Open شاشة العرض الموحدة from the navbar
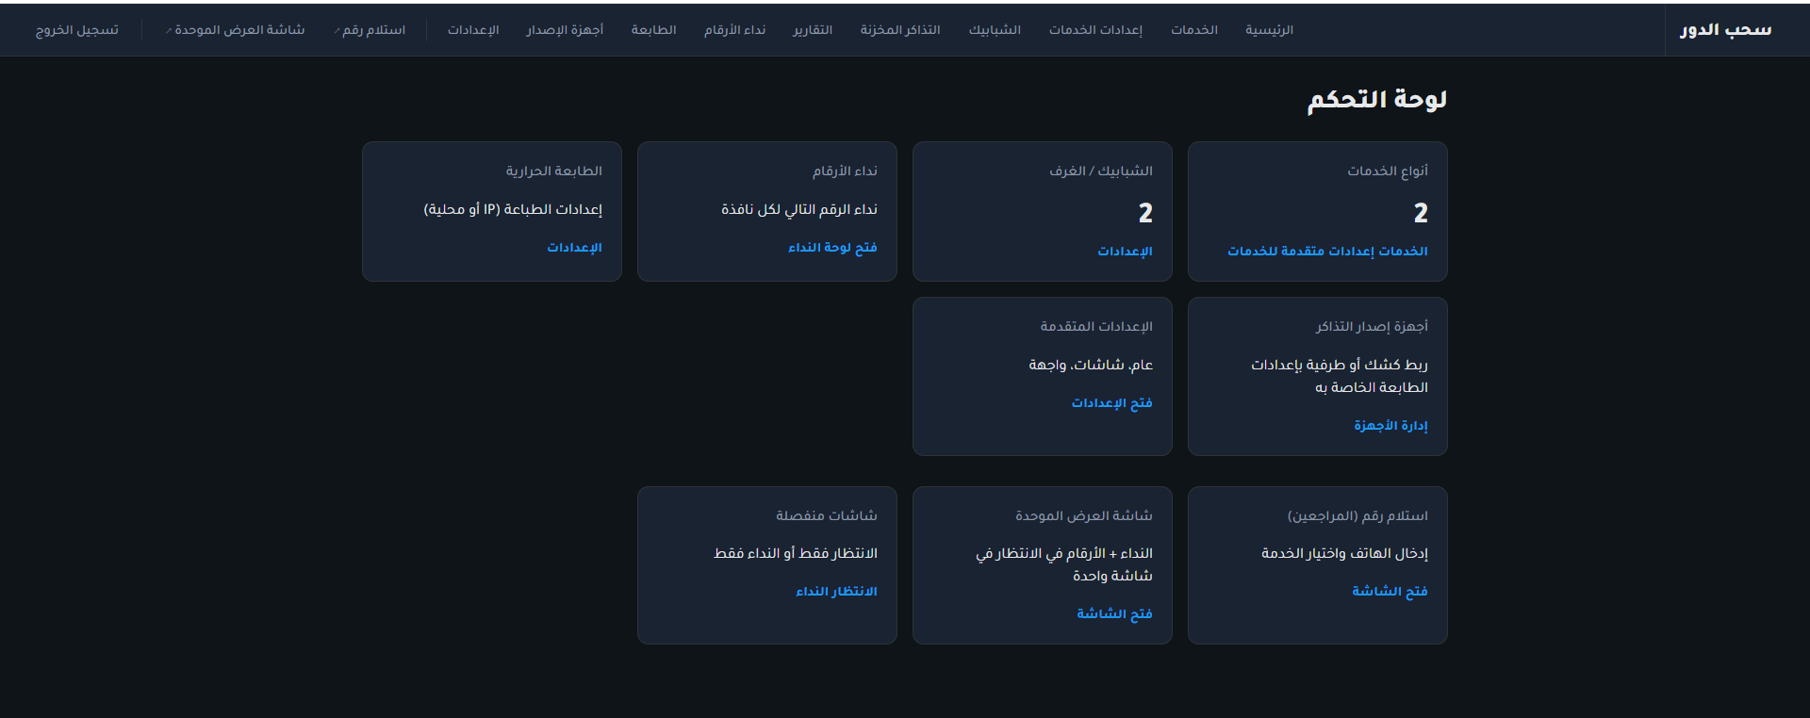Viewport: 1810px width, 718px height. click(x=236, y=30)
